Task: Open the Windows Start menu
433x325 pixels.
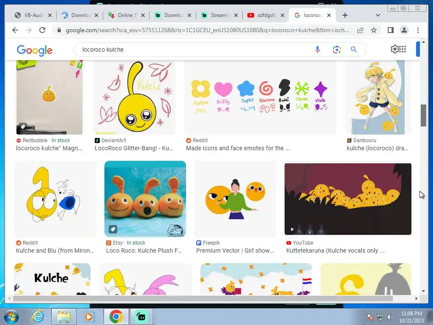Action: (11, 317)
